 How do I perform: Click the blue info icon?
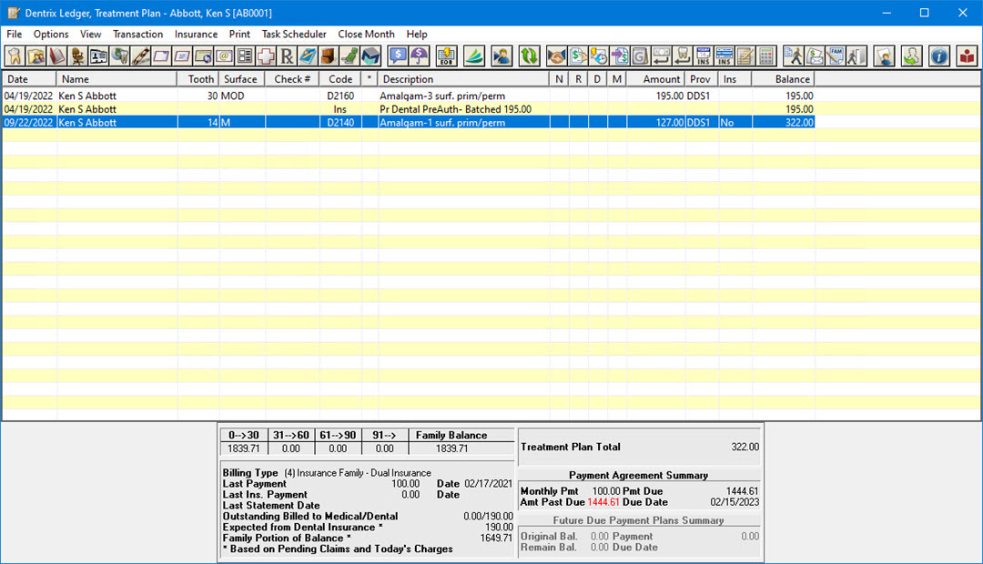(939, 56)
